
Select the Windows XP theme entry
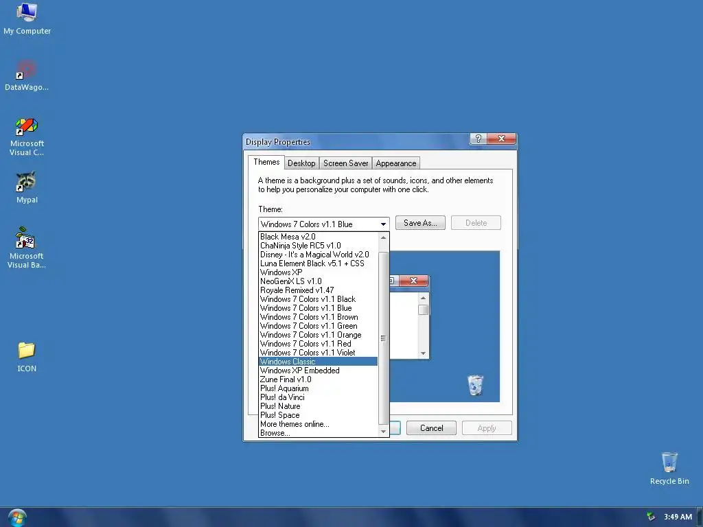[319, 272]
